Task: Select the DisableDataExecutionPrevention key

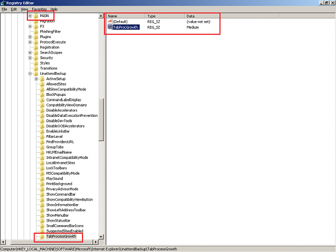Action: click(x=72, y=115)
